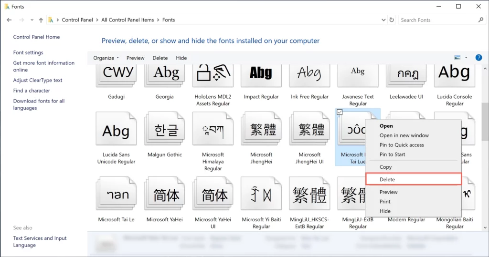
Task: Open Download fonts for all languages
Action: point(39,104)
